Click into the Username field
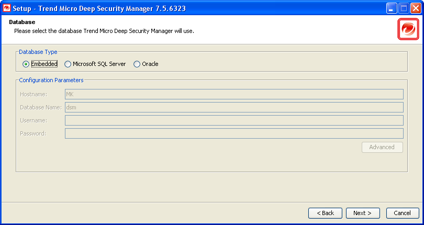This screenshot has height=225, width=424. (x=233, y=120)
